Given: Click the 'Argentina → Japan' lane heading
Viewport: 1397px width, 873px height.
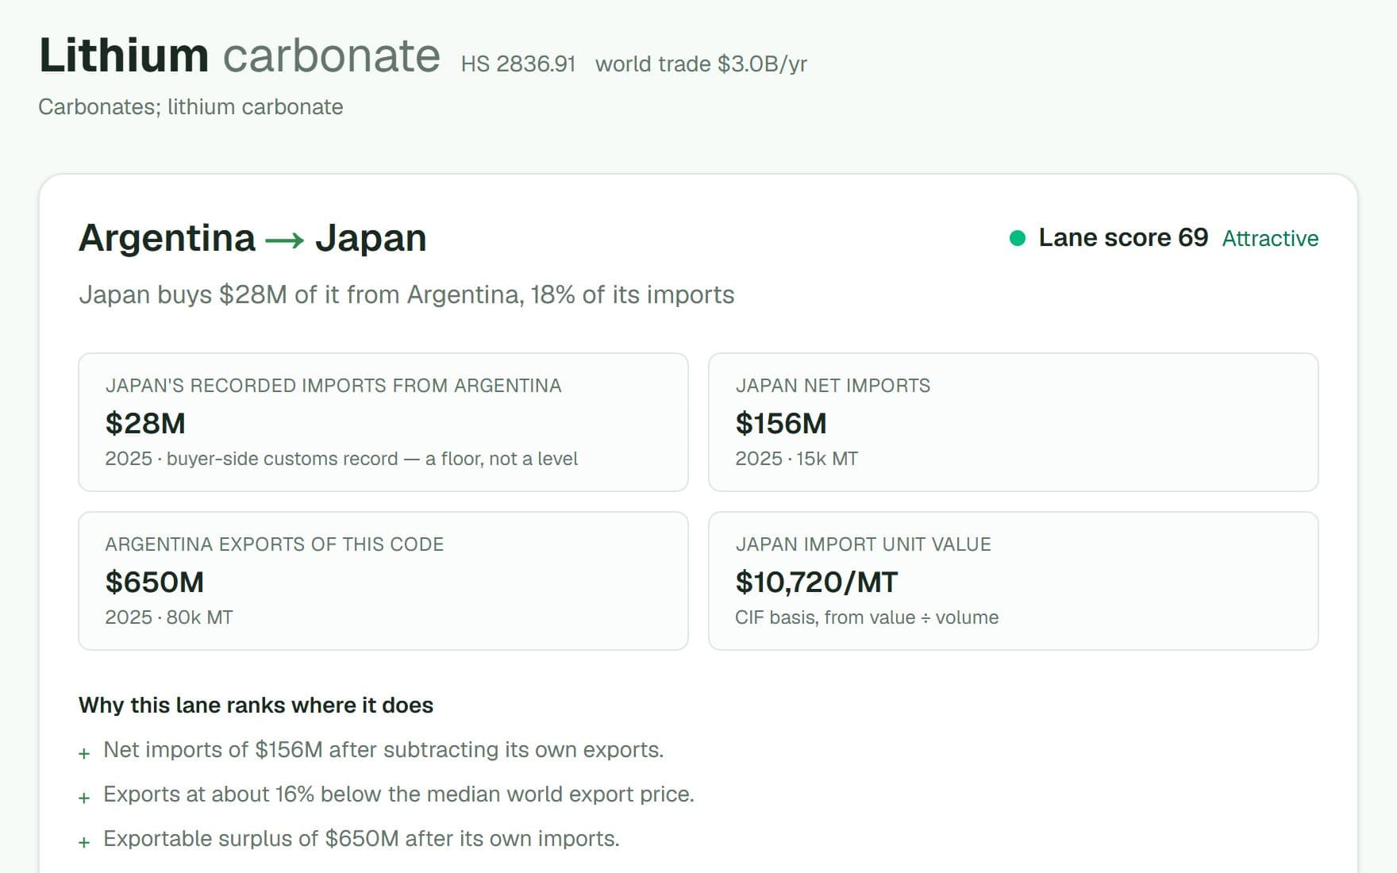Looking at the screenshot, I should click(252, 238).
